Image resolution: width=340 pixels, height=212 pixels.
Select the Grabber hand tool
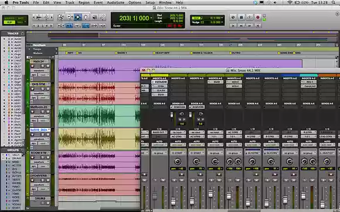[x=86, y=18]
